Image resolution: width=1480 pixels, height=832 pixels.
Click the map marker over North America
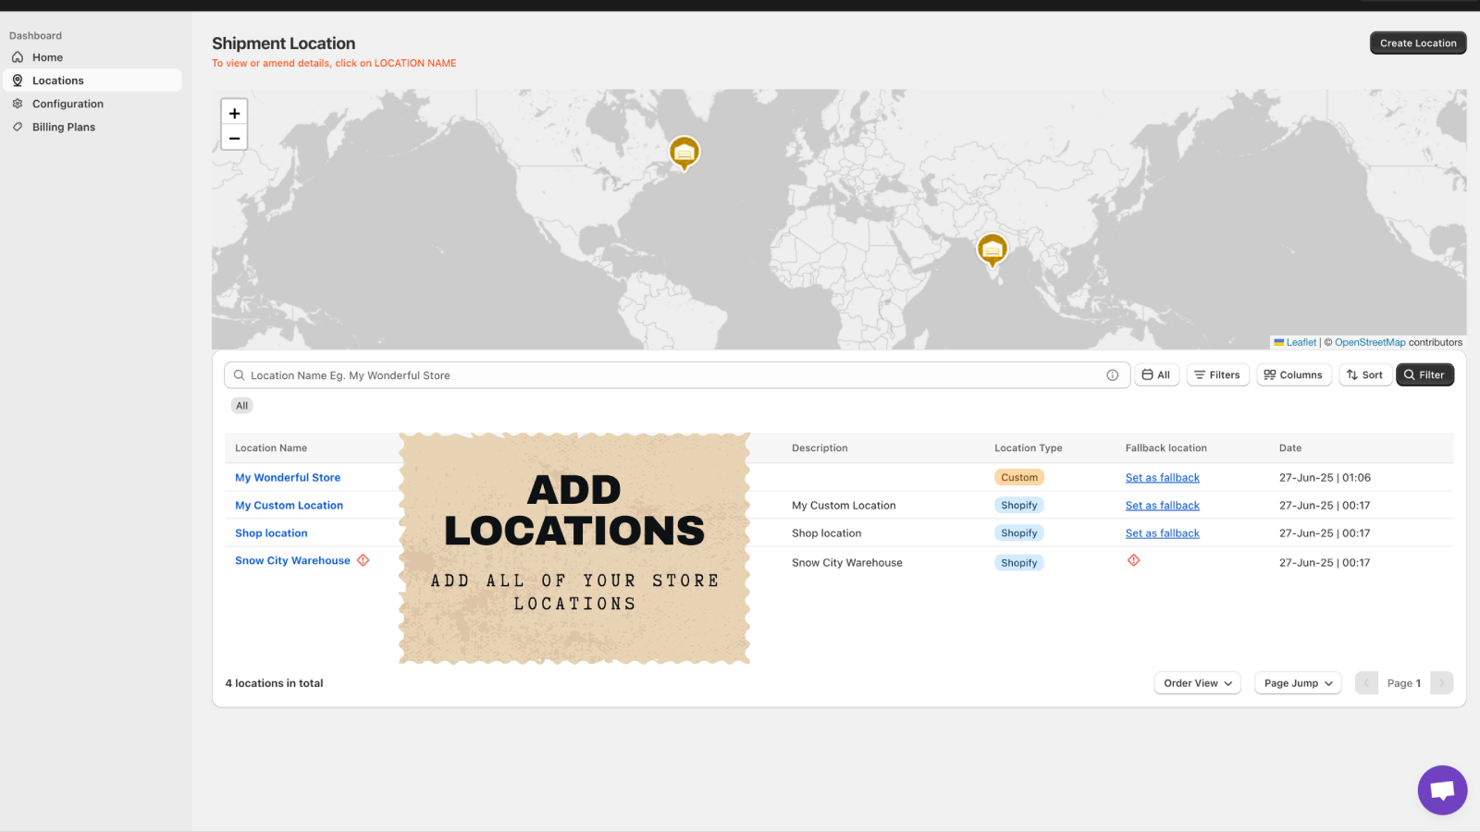click(x=684, y=153)
